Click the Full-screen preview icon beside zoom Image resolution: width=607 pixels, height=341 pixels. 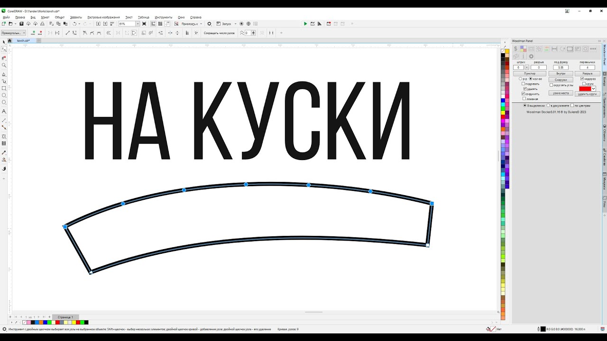pos(144,24)
